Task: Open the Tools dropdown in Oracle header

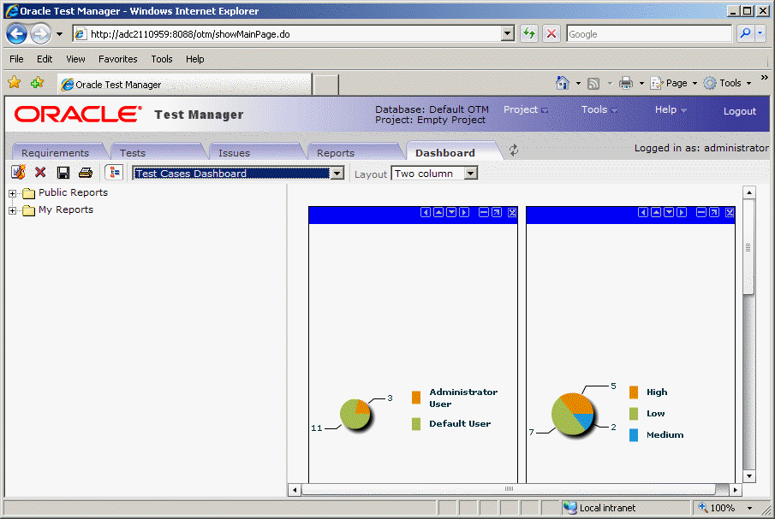Action: (599, 109)
